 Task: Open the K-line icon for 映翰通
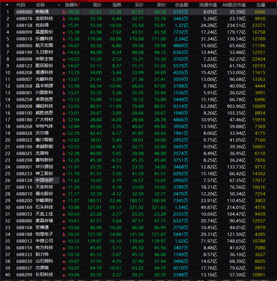pyautogui.click(x=64, y=12)
